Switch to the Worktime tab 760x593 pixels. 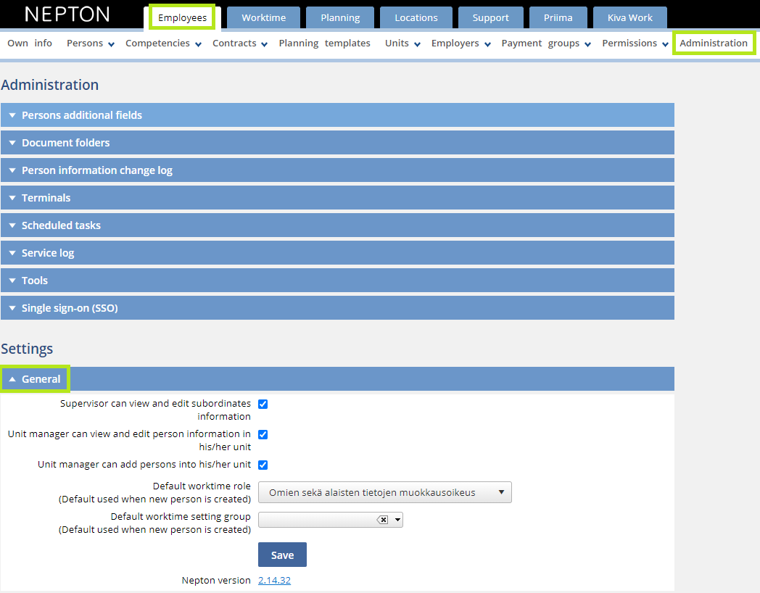pyautogui.click(x=263, y=17)
